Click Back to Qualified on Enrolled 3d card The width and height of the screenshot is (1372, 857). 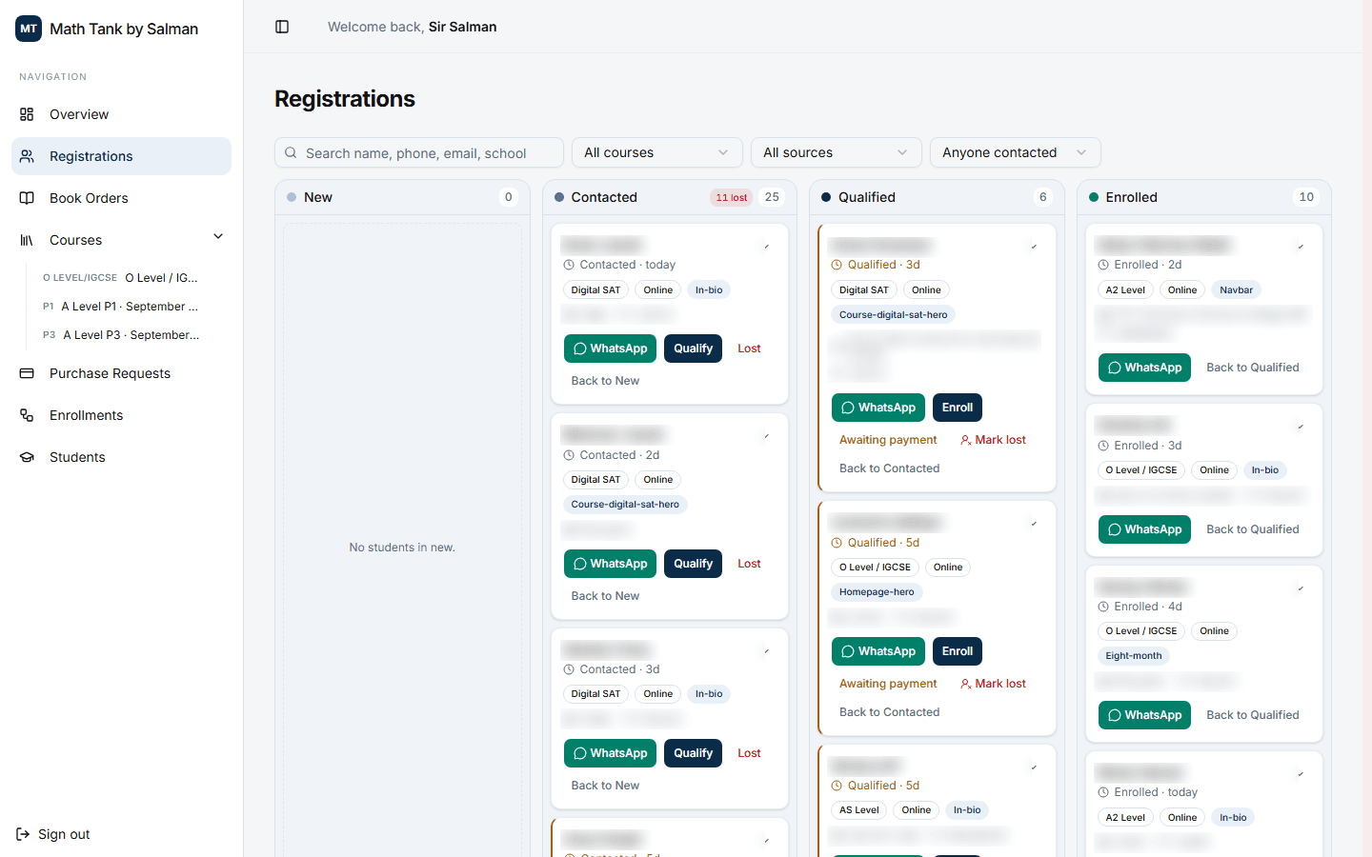pos(1252,529)
